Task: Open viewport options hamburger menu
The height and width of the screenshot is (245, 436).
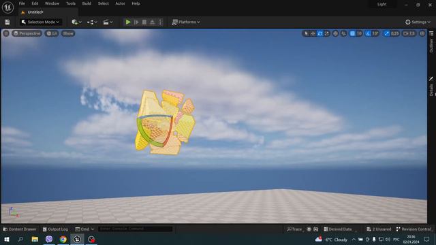Action: (6, 33)
